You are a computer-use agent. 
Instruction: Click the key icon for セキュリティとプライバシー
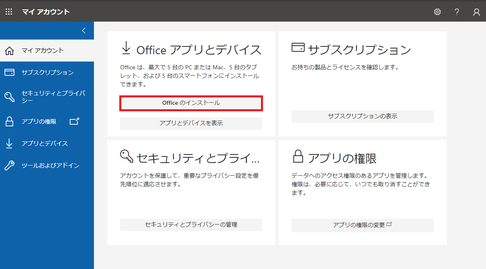tap(9, 97)
